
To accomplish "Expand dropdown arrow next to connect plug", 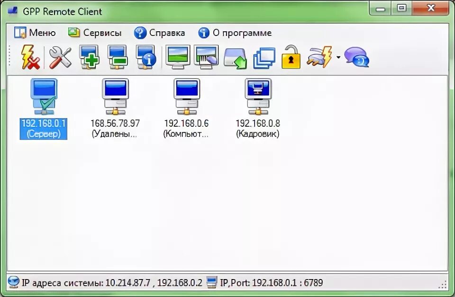I will click(338, 57).
